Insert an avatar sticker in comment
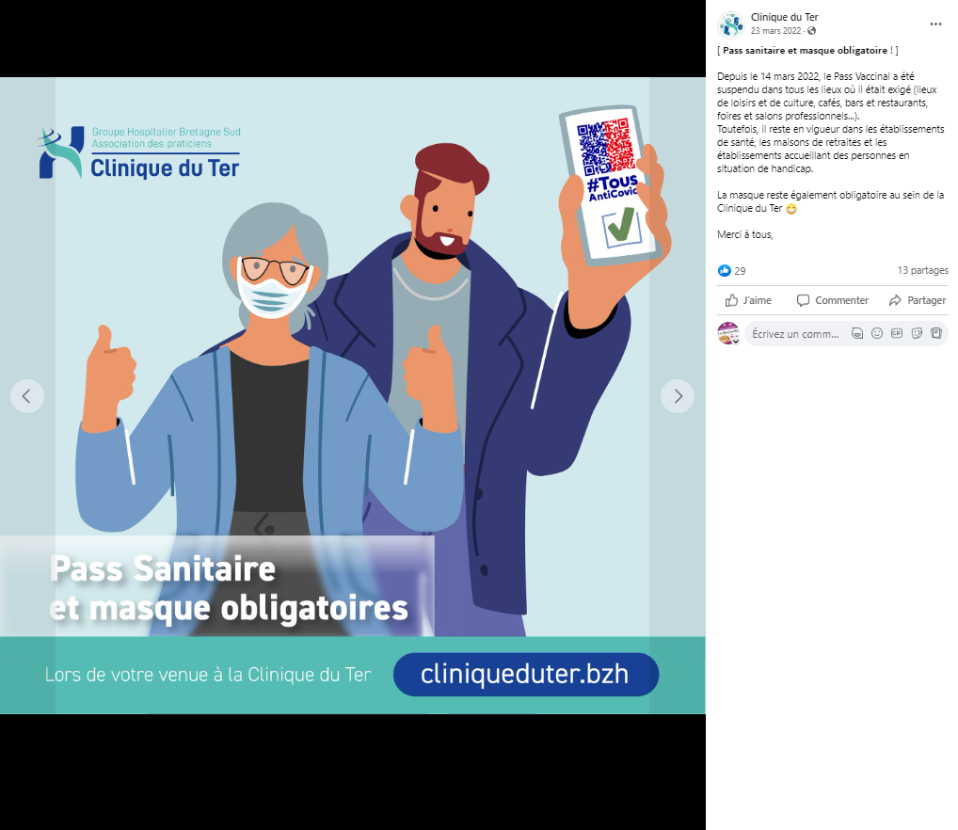 (857, 333)
